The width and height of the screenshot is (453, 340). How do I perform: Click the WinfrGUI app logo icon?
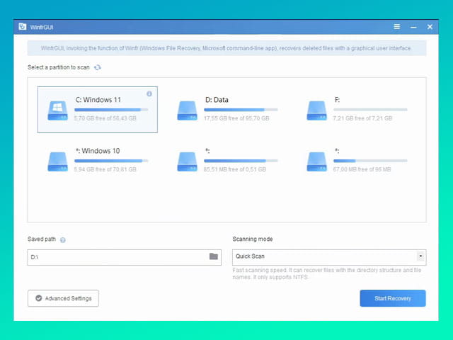pos(22,27)
